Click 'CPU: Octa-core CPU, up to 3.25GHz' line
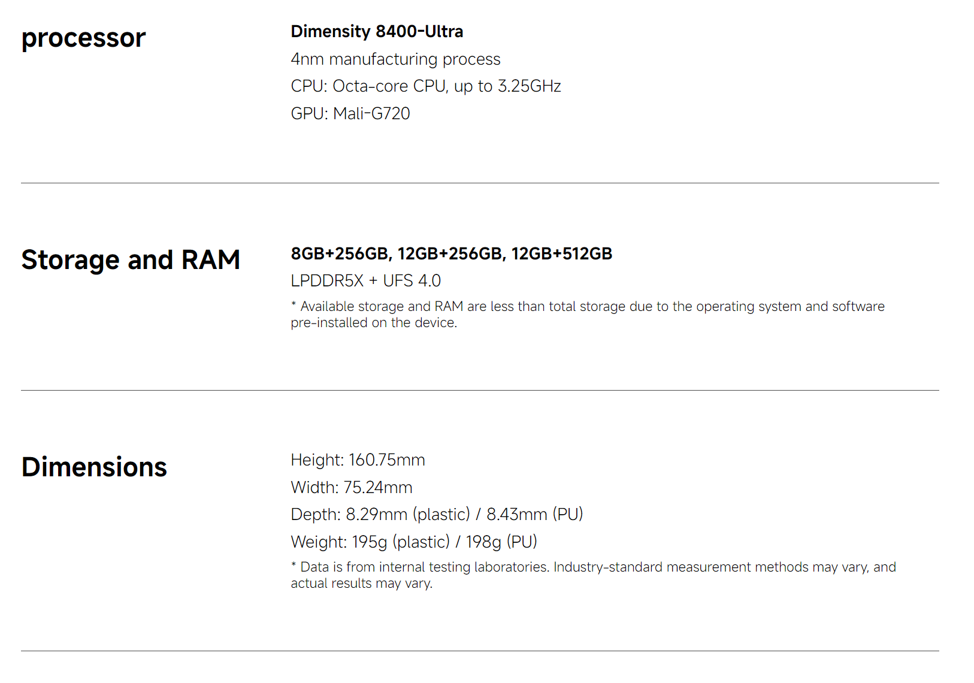Viewport: 974px width, 683px height. point(426,86)
